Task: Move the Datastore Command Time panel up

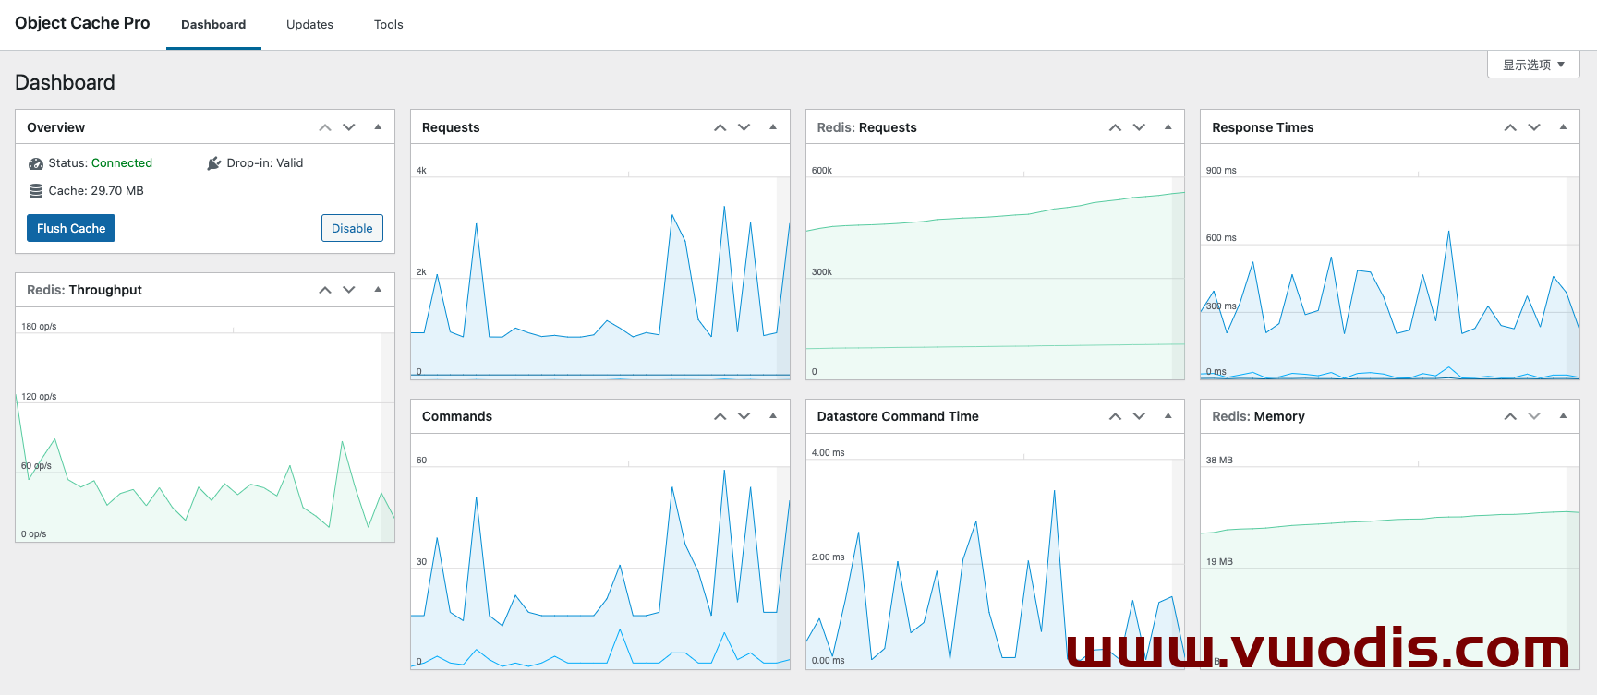Action: 1115,416
